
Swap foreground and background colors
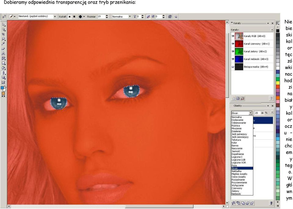[5, 87]
